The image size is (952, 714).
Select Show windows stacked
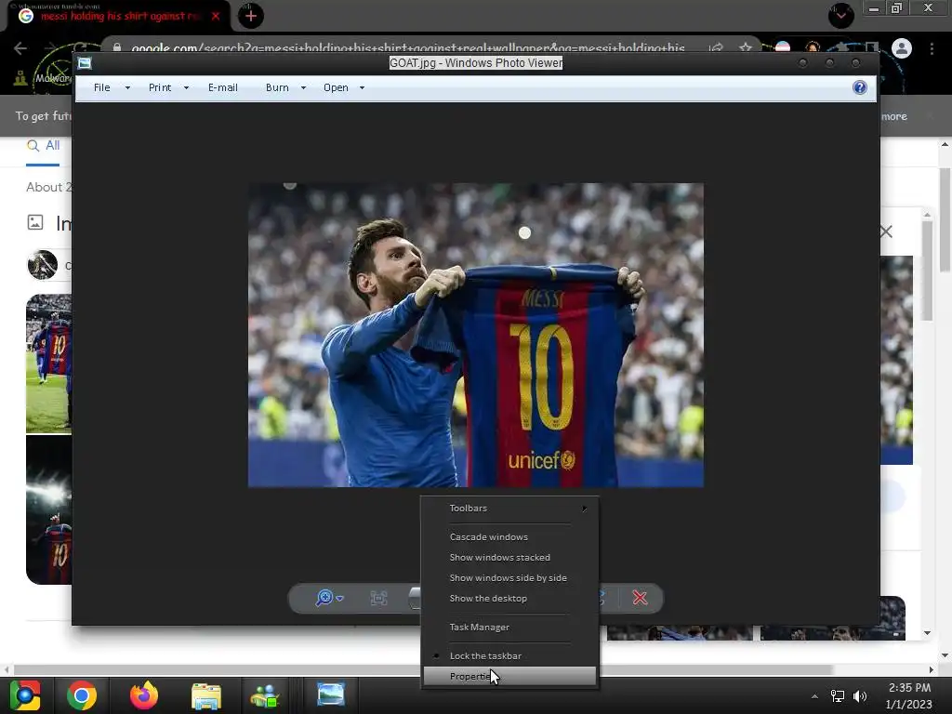[510, 558]
